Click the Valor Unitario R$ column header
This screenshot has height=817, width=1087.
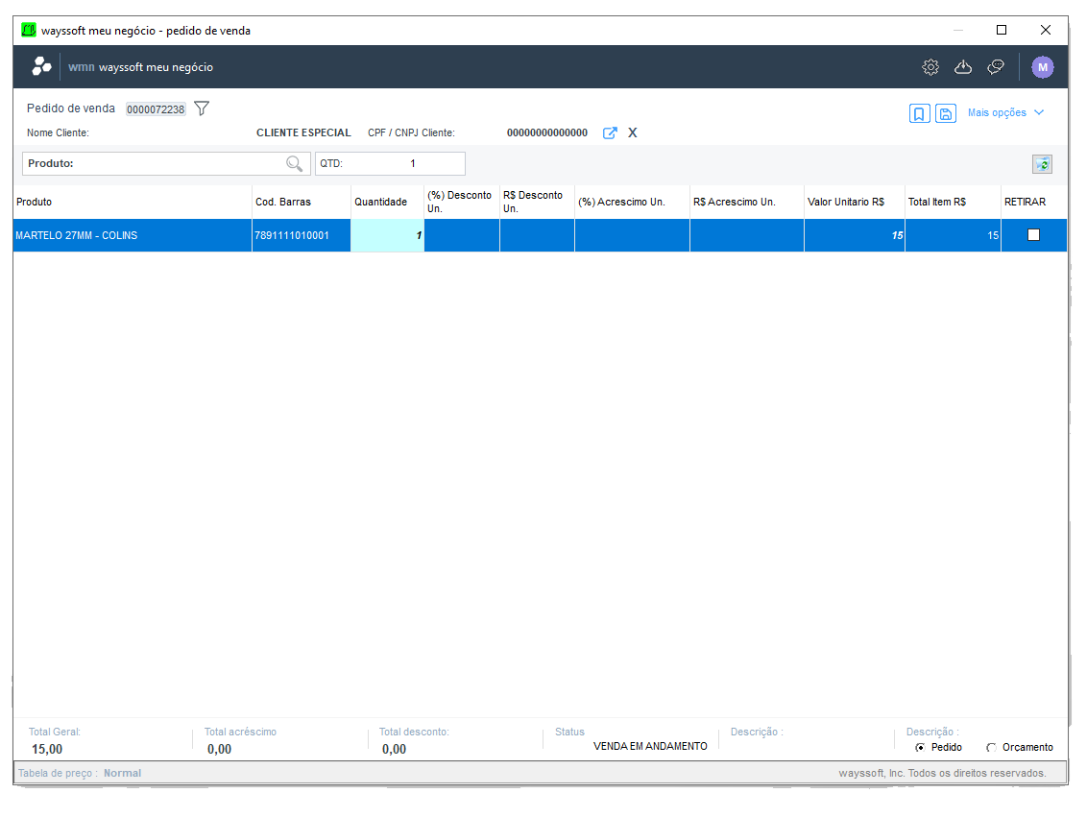coord(854,202)
